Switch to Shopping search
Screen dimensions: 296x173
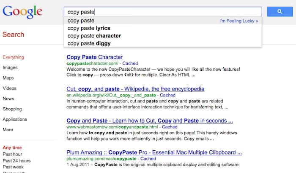[x=12, y=109]
